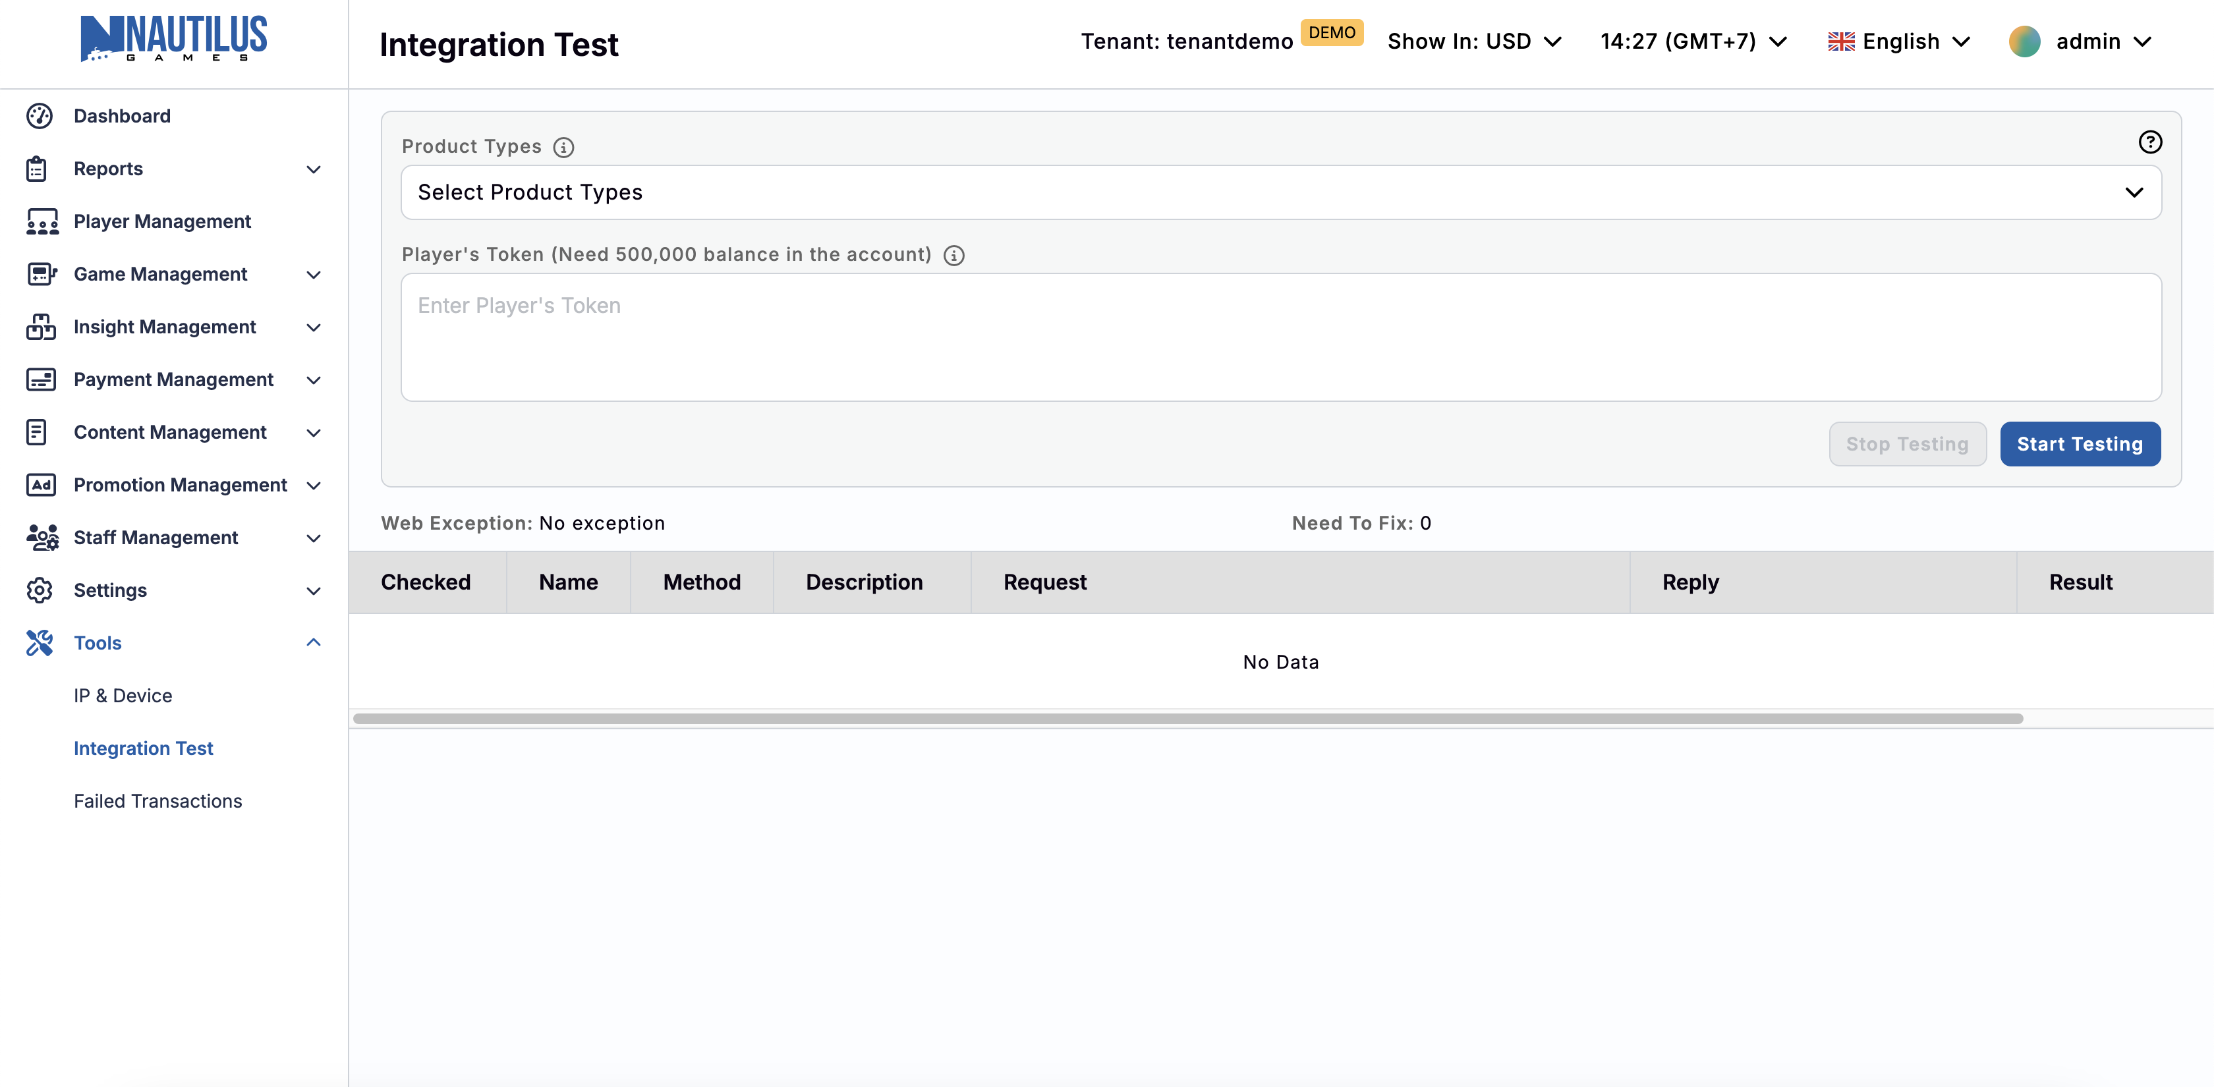2214x1087 pixels.
Task: Click the Dashboard icon in sidebar
Action: point(40,115)
